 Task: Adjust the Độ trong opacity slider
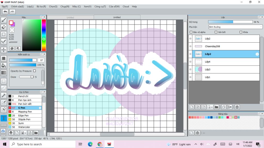(230, 22)
